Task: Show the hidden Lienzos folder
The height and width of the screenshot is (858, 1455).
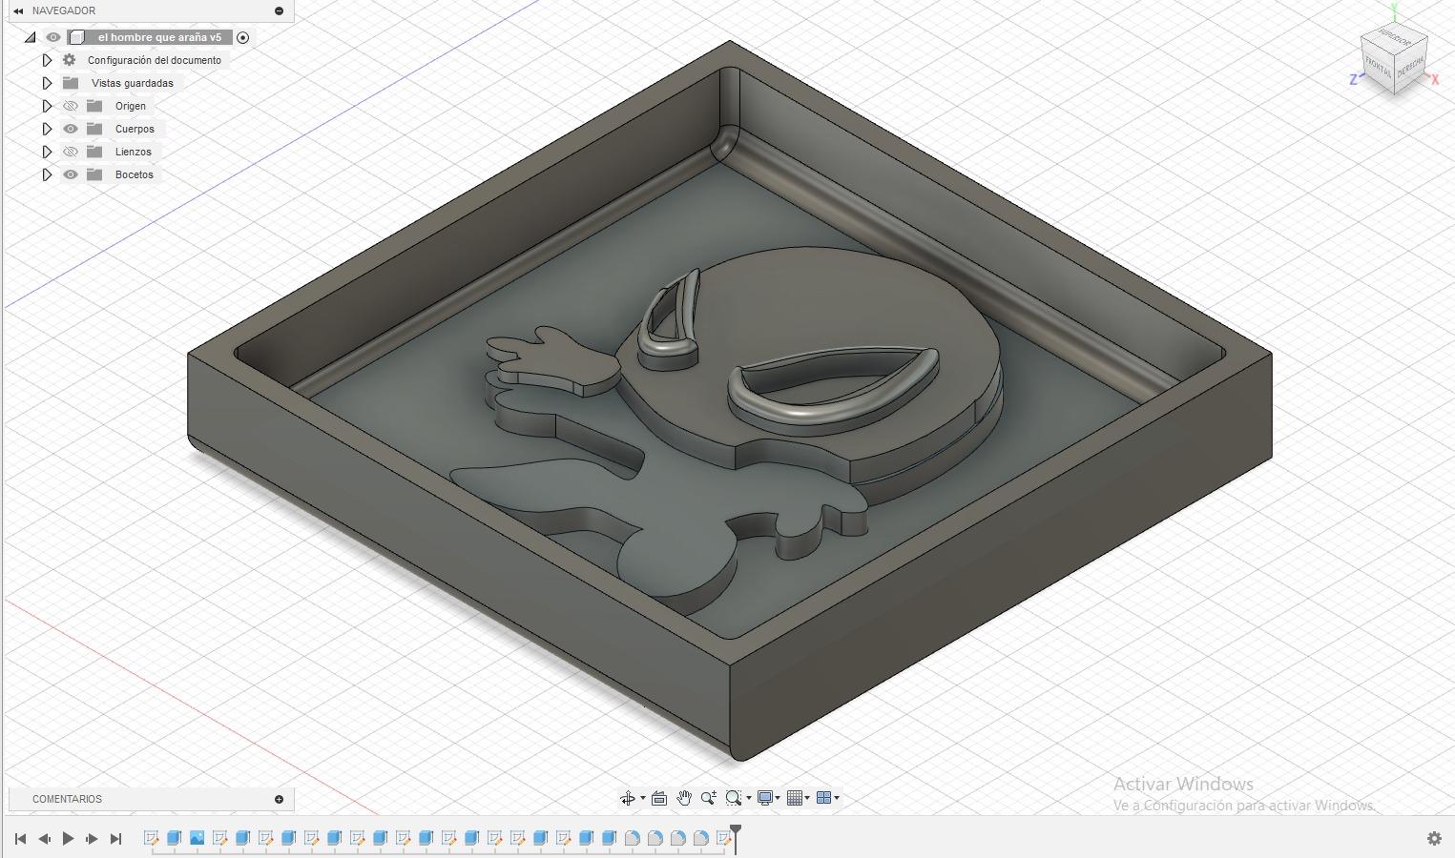Action: click(x=71, y=152)
